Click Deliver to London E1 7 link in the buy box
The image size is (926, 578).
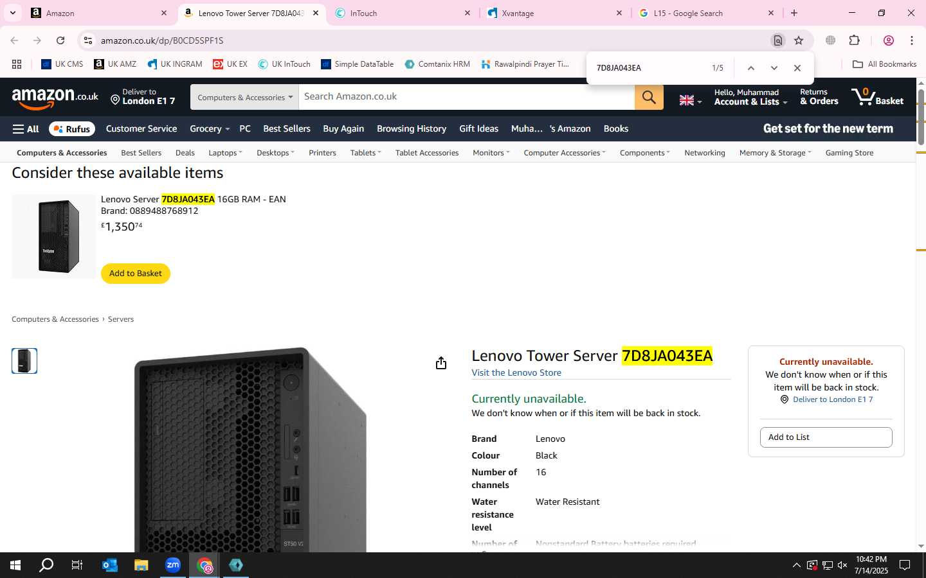coord(833,399)
